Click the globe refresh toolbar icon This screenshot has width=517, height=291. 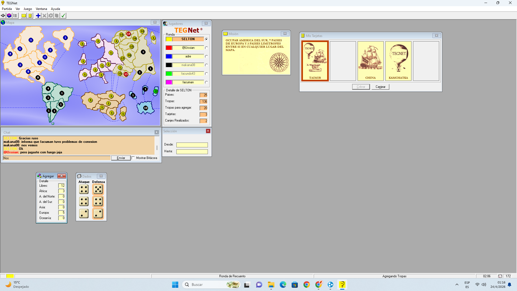[x=9, y=16]
